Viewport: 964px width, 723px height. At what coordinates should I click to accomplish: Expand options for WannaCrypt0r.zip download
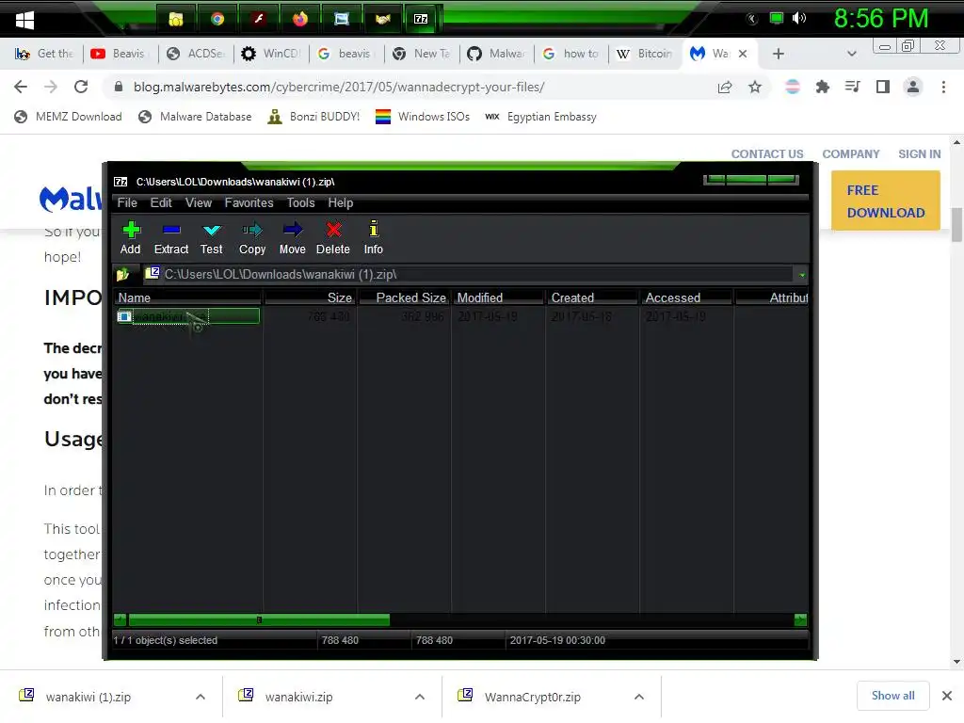[639, 697]
